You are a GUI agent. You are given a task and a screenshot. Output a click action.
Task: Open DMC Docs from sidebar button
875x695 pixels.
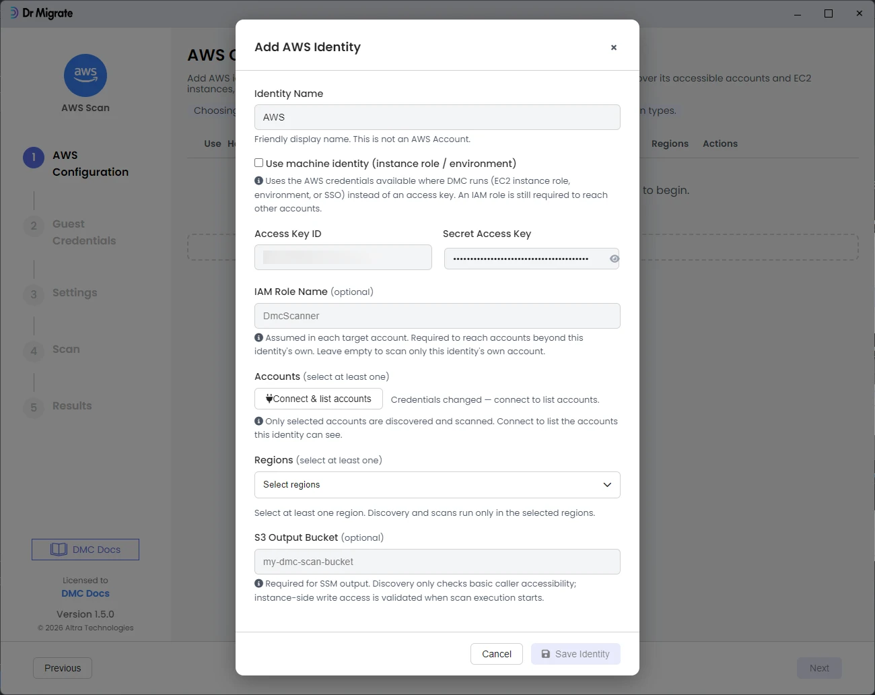[x=85, y=550]
